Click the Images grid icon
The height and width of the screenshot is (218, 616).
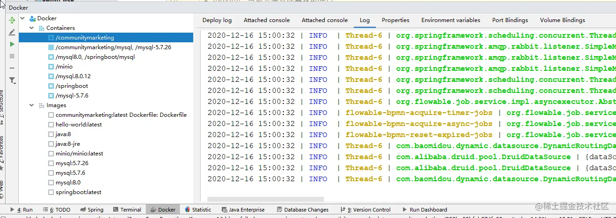click(x=41, y=105)
